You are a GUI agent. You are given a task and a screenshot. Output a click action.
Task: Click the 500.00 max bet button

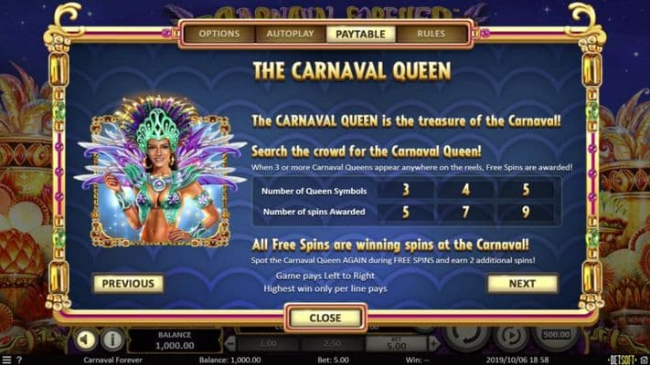pos(557,334)
